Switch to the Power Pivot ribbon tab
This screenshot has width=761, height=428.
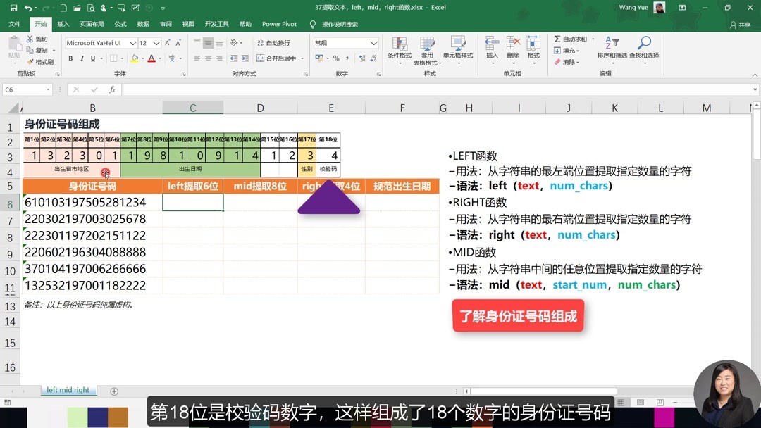pos(279,23)
